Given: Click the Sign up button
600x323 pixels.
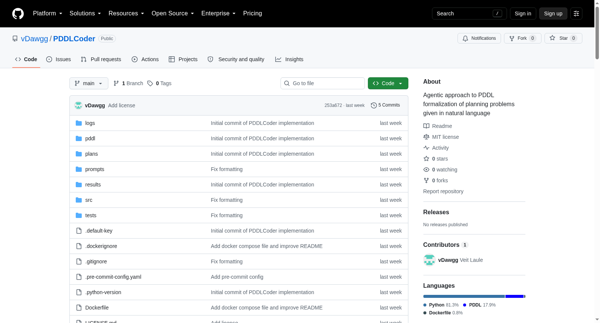Looking at the screenshot, I should (x=553, y=14).
